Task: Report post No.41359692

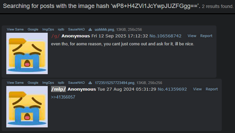Action: pyautogui.click(x=212, y=89)
